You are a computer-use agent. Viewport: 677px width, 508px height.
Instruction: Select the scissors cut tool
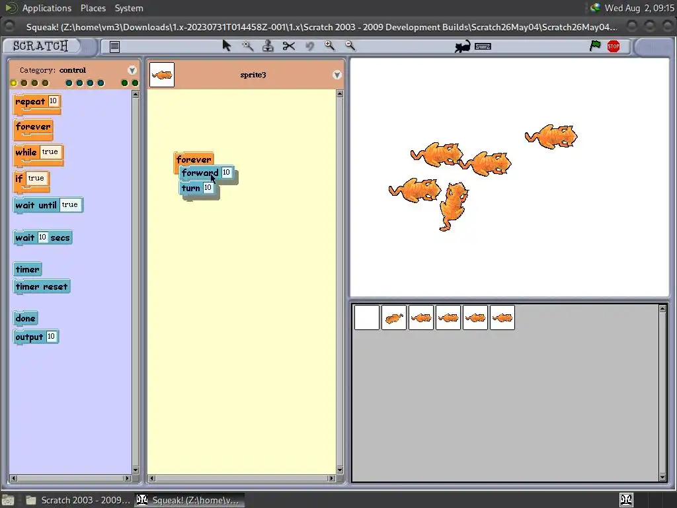tap(289, 46)
